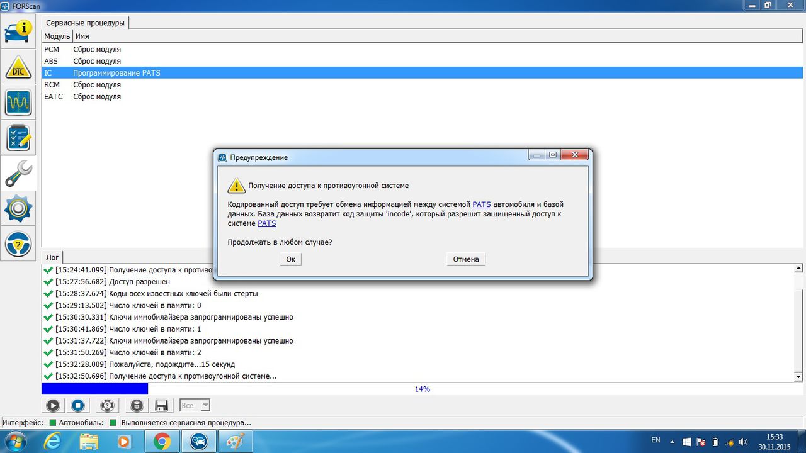Click status text 'Выполняется сервисная процедура...'
The width and height of the screenshot is (806, 453).
[x=186, y=423]
